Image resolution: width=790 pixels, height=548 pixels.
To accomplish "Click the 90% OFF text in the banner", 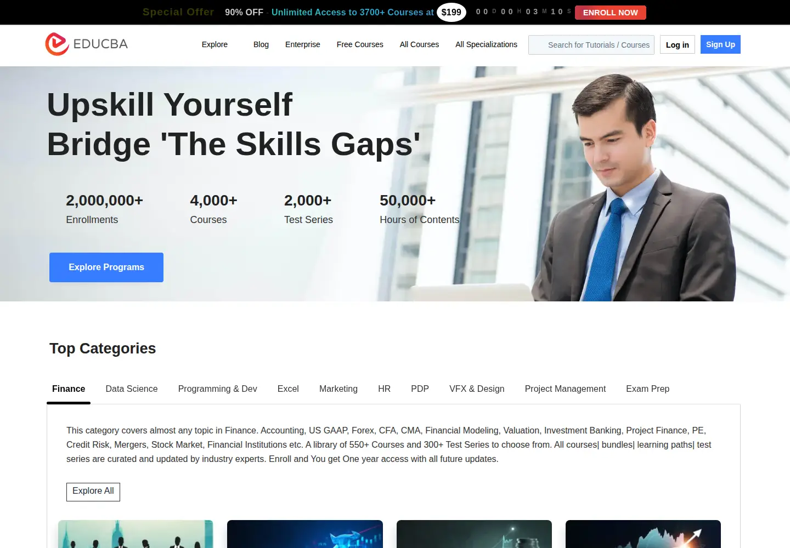I will coord(244,12).
